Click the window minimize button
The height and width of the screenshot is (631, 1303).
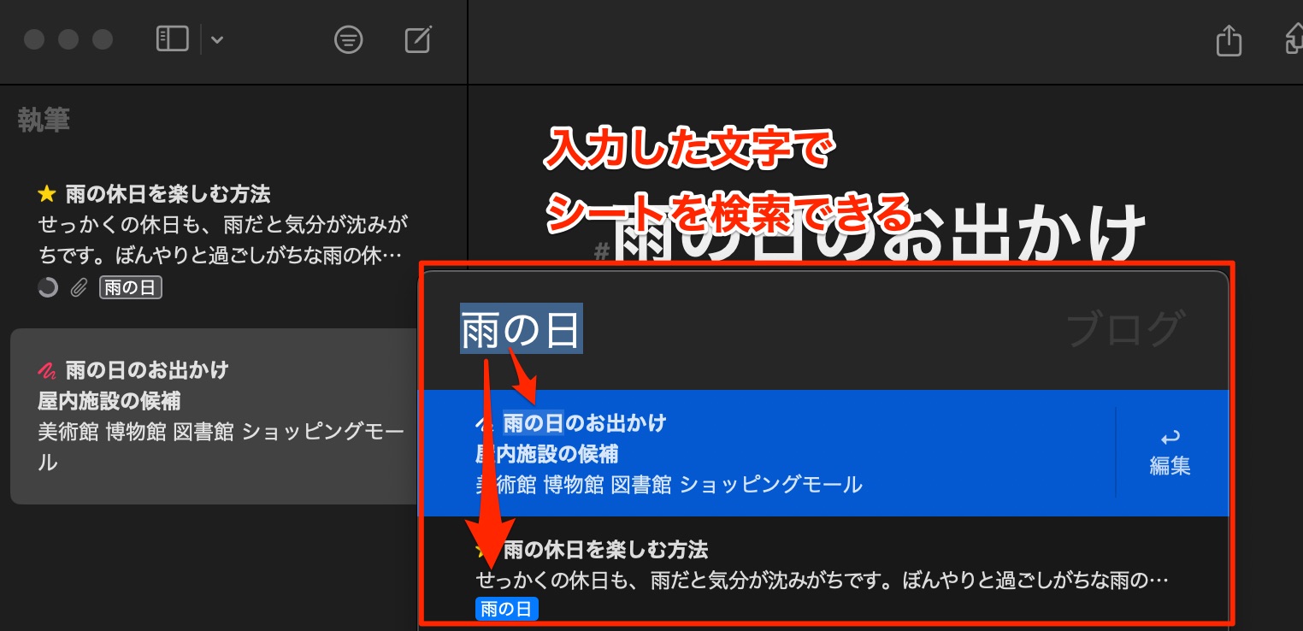(68, 39)
